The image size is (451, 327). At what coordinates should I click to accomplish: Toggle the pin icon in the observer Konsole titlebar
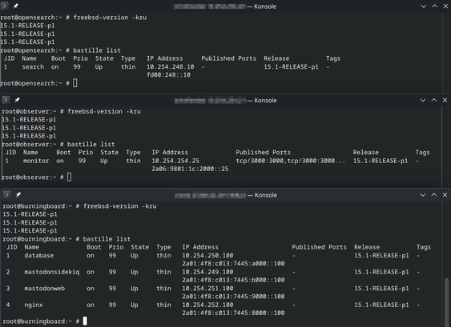[x=17, y=100]
